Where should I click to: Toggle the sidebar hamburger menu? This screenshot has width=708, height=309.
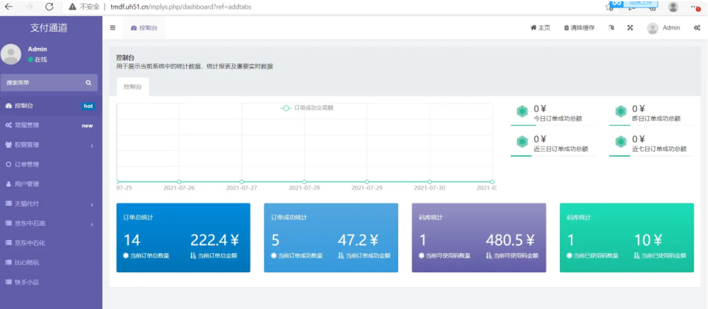click(x=113, y=28)
